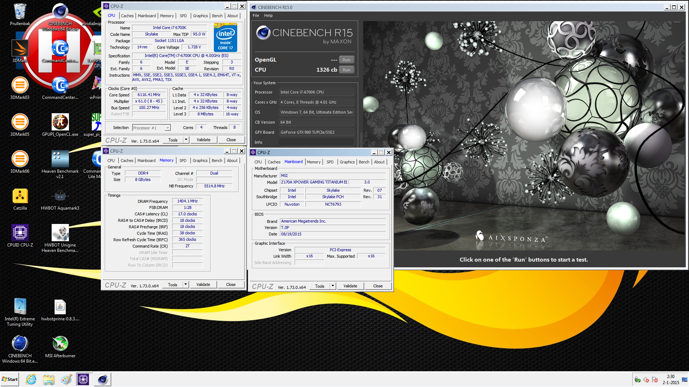Image resolution: width=689 pixels, height=387 pixels.
Task: Select Bench tab in top CPU-Z window
Action: click(x=217, y=16)
